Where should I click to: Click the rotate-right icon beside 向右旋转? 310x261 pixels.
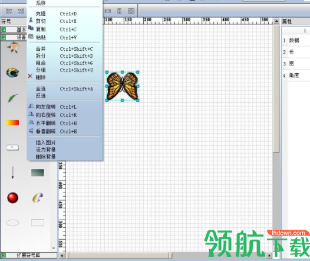click(31, 114)
